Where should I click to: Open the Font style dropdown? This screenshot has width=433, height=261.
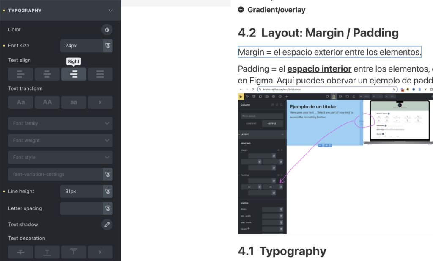pyautogui.click(x=60, y=158)
